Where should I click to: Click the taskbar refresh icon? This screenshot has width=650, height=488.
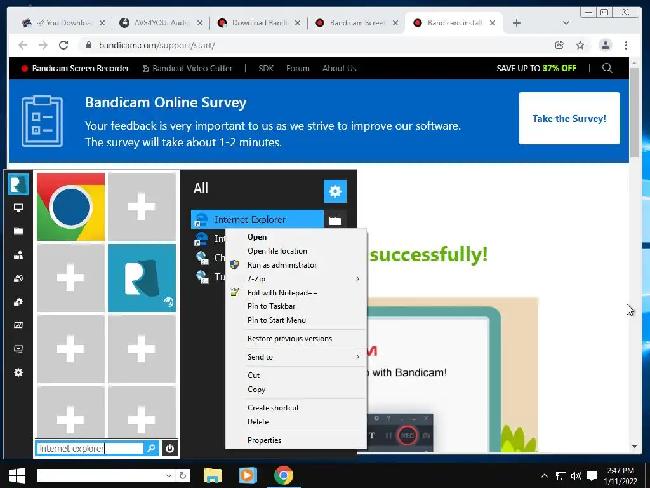click(183, 475)
